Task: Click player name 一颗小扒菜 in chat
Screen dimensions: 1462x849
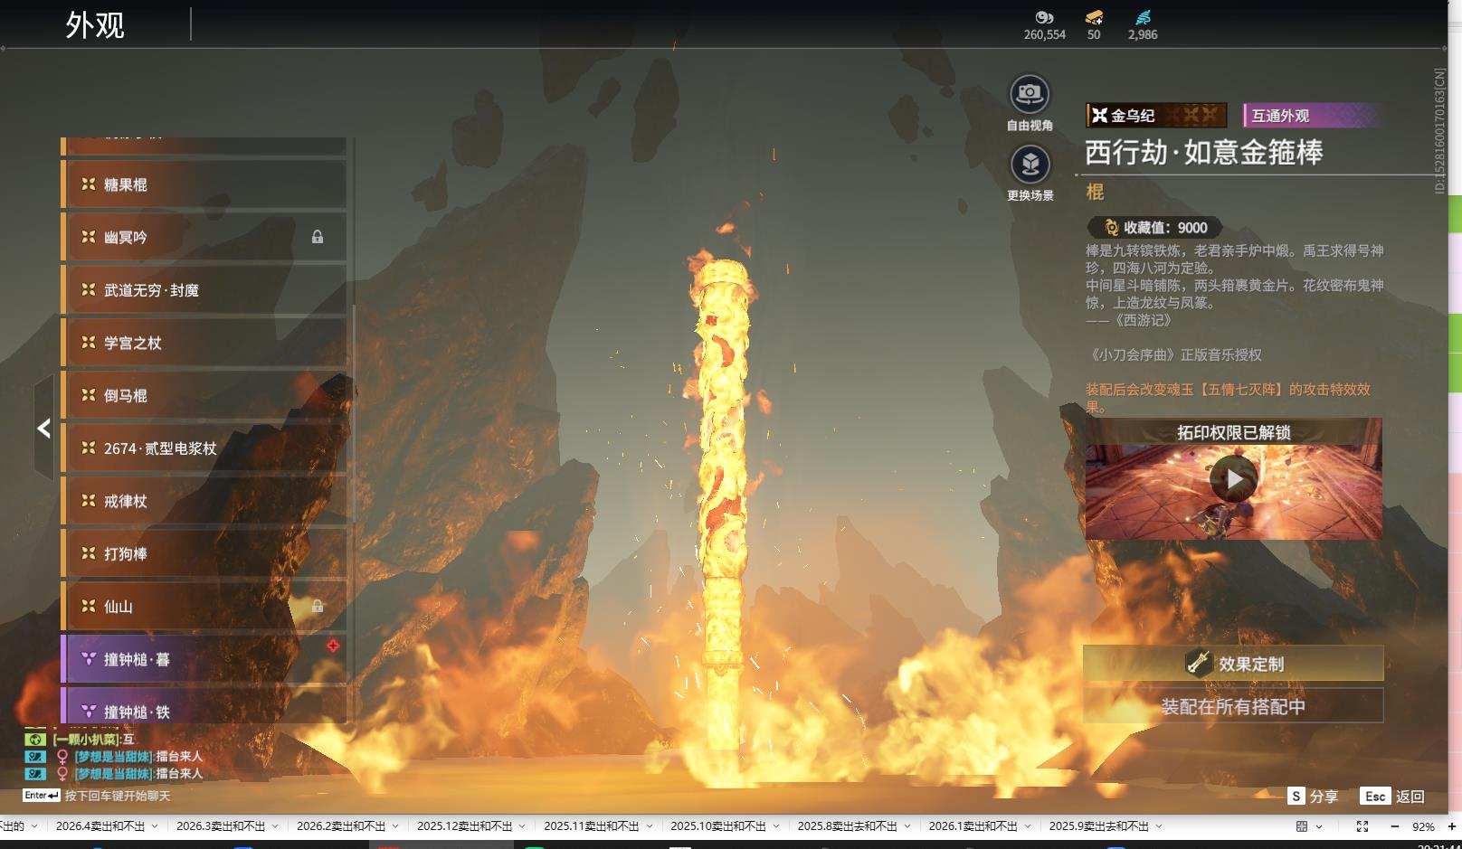Action: pos(88,740)
